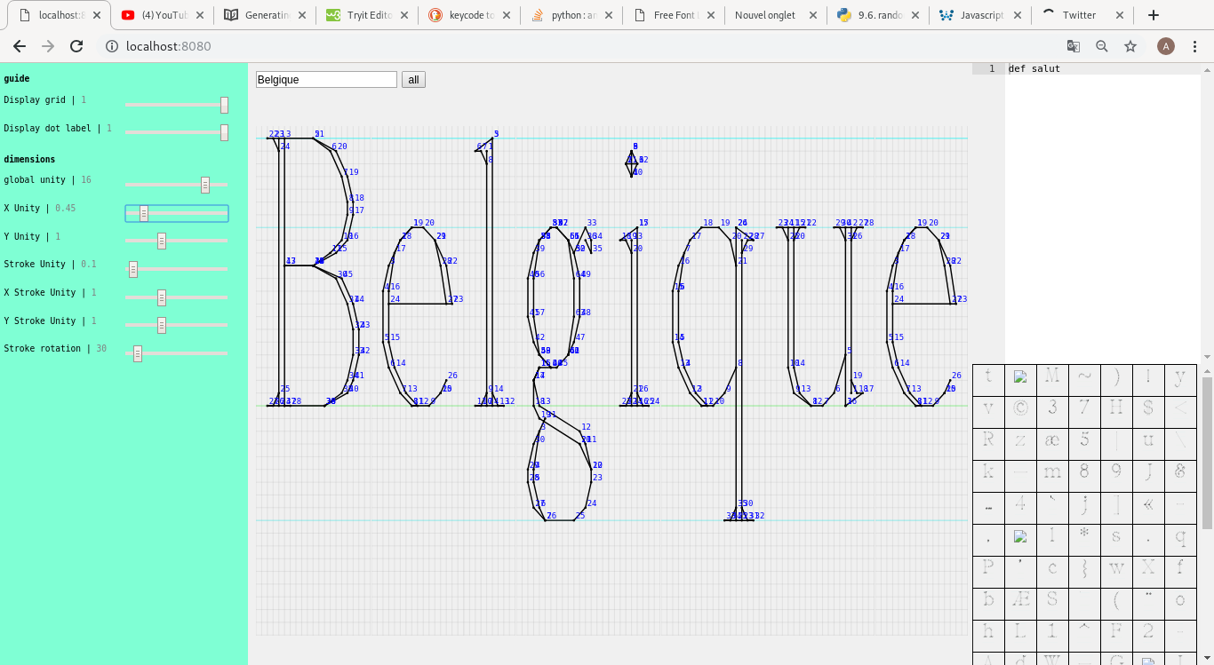Toggle the Display dot label slider
Image resolution: width=1214 pixels, height=665 pixels.
pyautogui.click(x=224, y=132)
